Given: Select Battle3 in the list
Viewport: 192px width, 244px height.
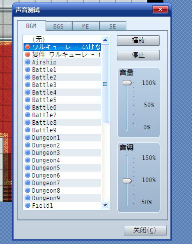Looking at the screenshot, I should click(62, 85).
